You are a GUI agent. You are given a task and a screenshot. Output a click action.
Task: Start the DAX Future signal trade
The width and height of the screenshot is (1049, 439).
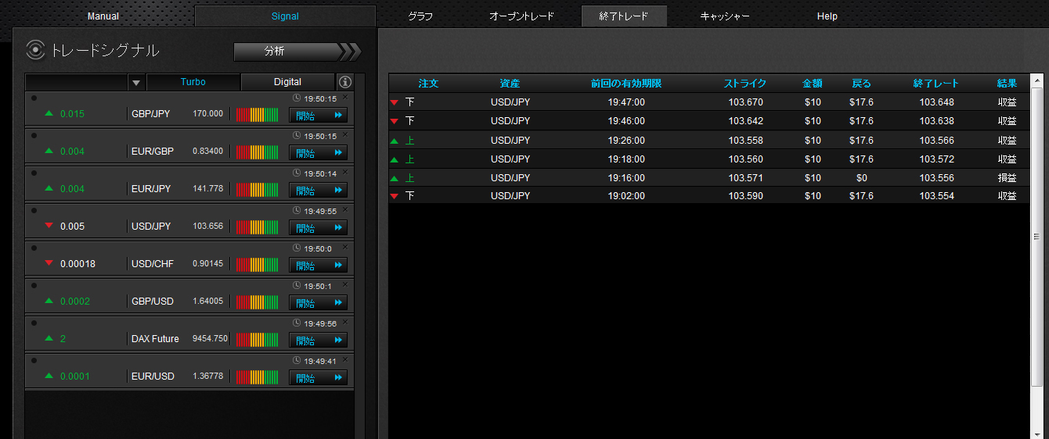(x=319, y=340)
